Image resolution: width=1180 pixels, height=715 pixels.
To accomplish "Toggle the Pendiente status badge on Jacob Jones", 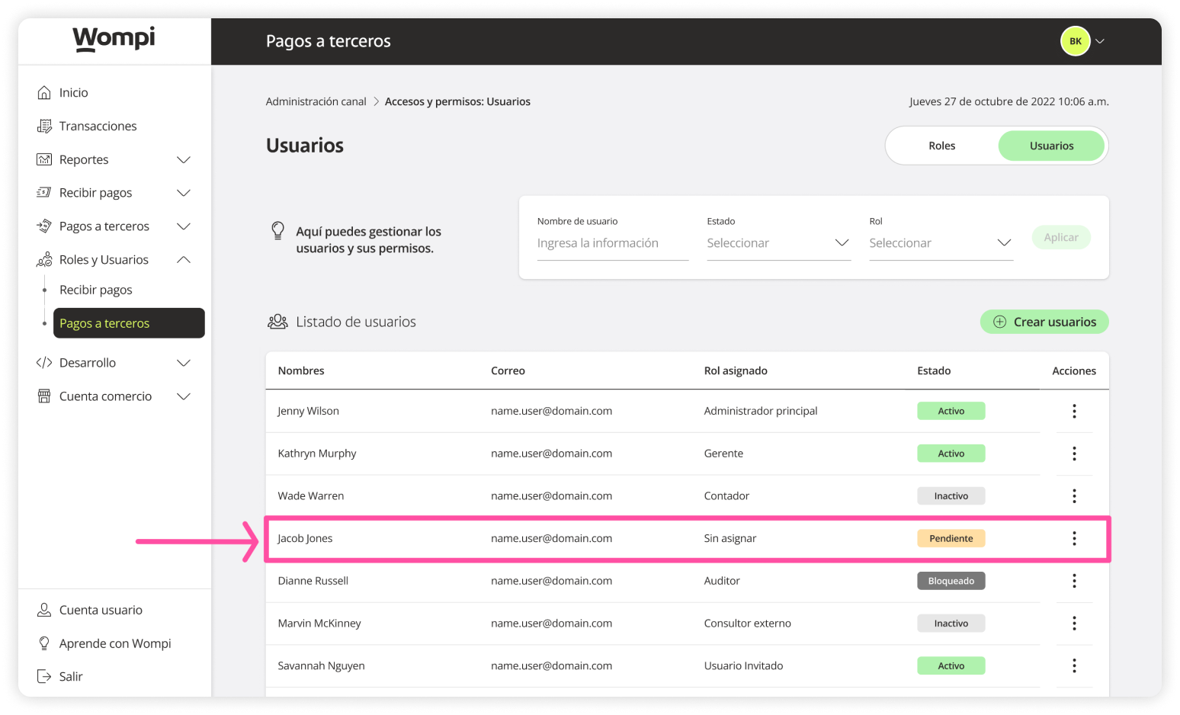I will (x=951, y=538).
